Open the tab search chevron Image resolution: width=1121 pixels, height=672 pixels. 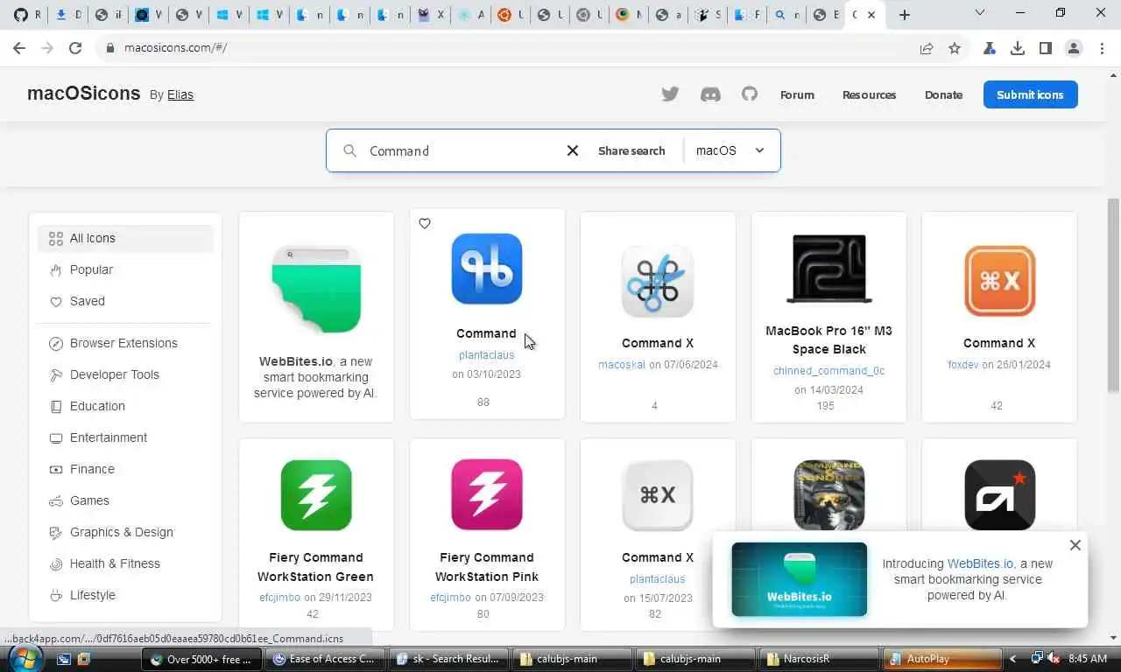pyautogui.click(x=980, y=12)
